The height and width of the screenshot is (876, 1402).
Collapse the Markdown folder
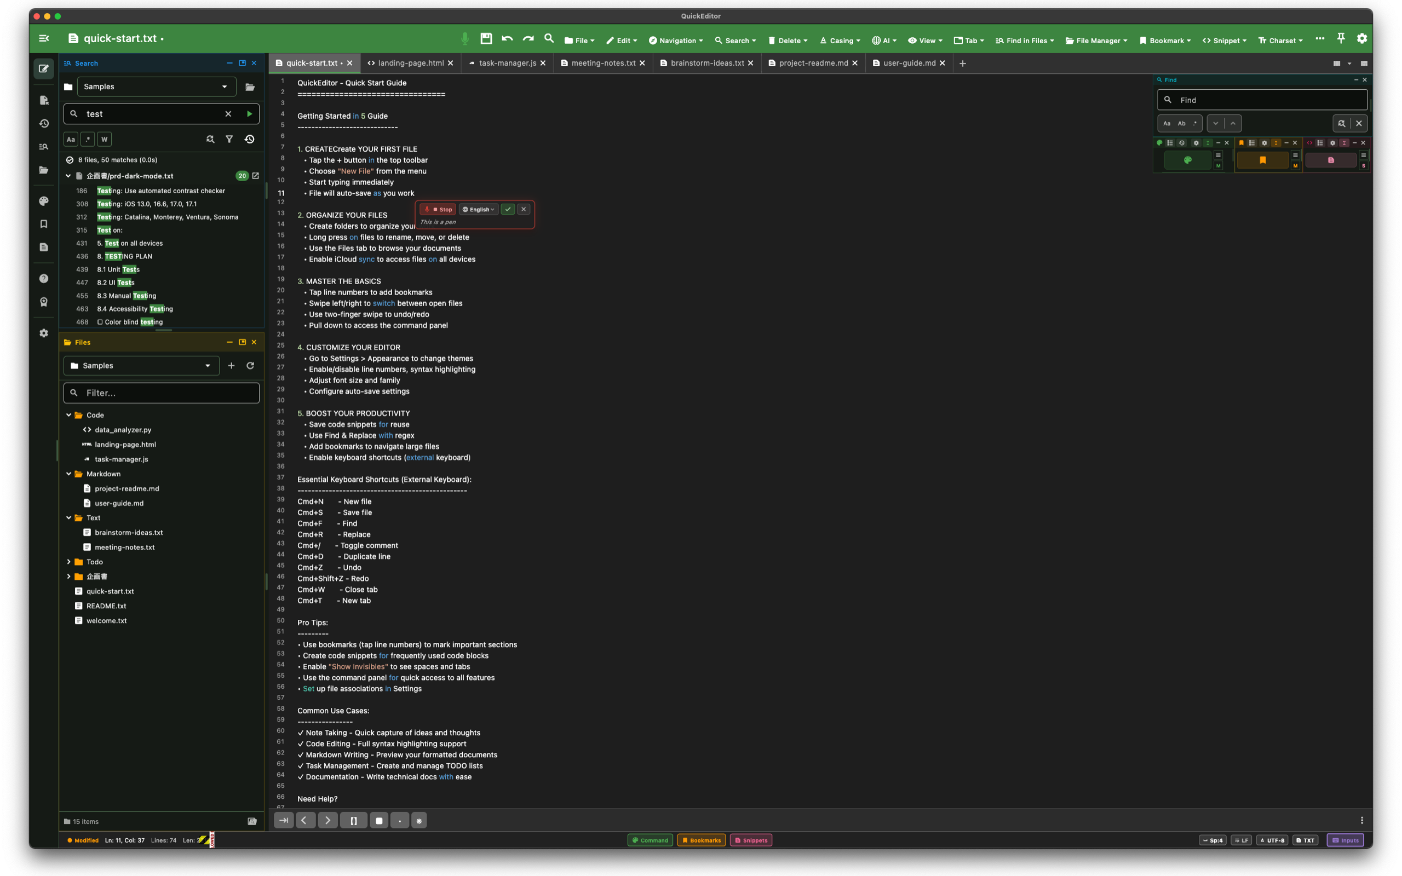(x=68, y=474)
